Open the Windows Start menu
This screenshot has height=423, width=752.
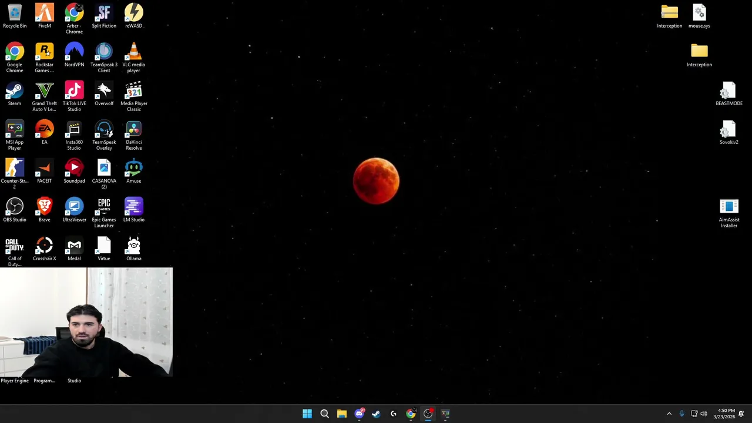pyautogui.click(x=307, y=414)
